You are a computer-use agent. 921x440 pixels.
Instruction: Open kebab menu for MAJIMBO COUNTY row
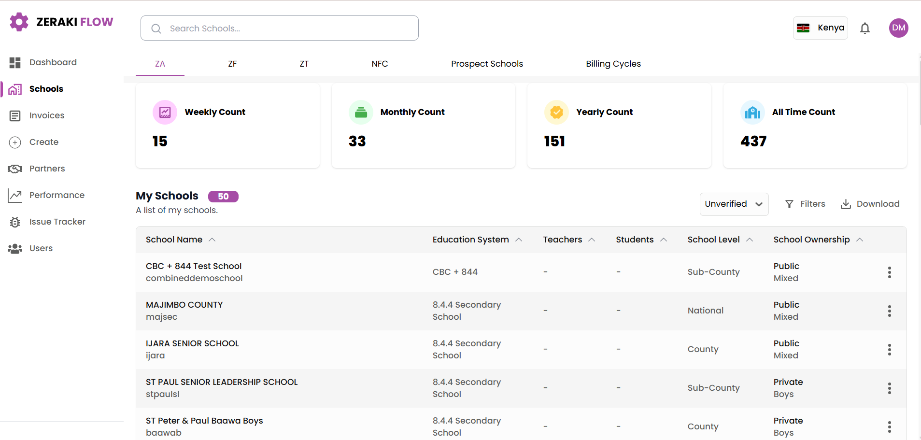coord(889,311)
